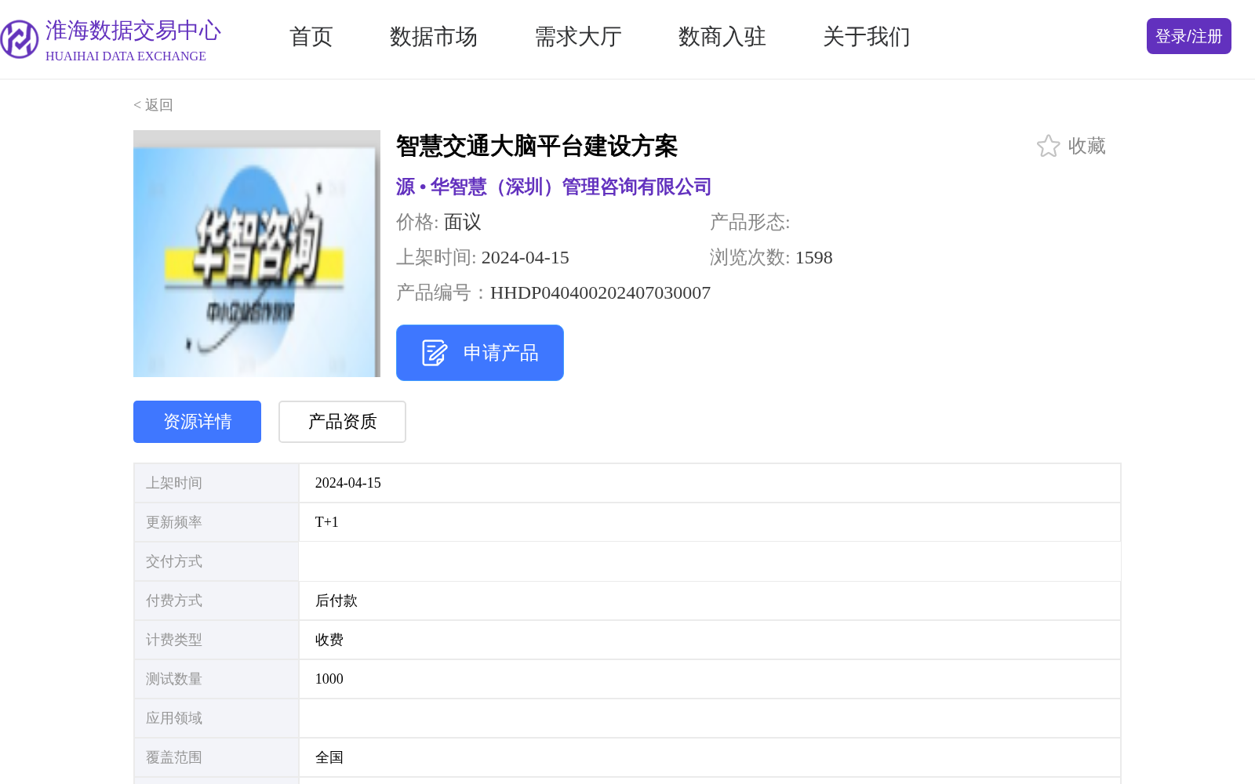Switch to the 资源详情 tab
The height and width of the screenshot is (784, 1255).
(197, 422)
